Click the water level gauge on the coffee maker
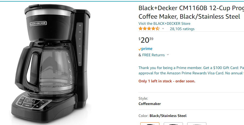Image resolution: width=244 pixels, height=125 pixels. point(79,44)
